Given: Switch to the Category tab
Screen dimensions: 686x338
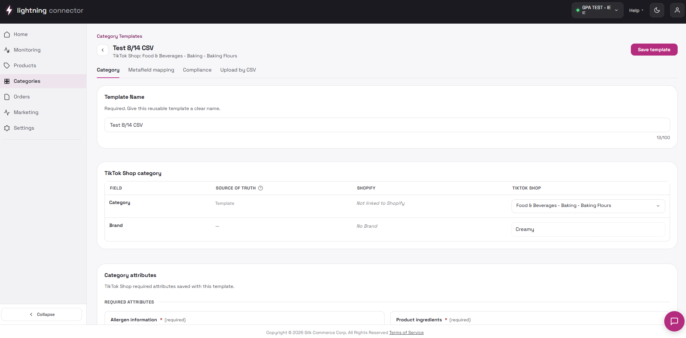Looking at the screenshot, I should [x=108, y=70].
